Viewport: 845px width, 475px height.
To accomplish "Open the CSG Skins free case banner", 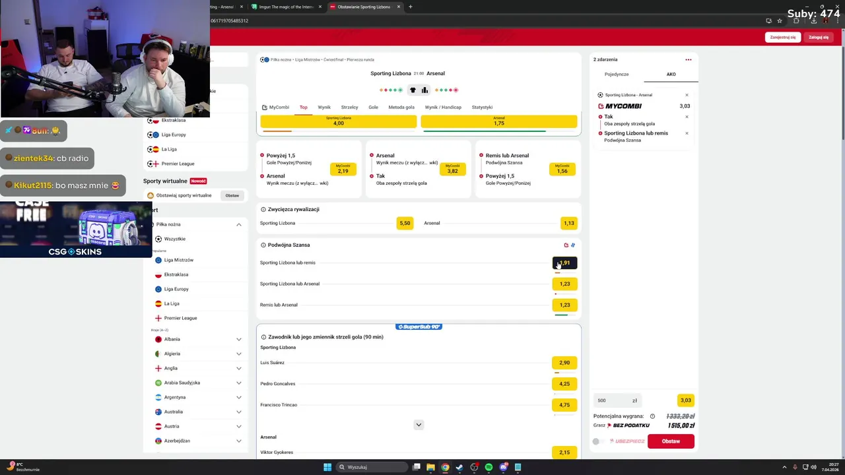I will [x=75, y=229].
